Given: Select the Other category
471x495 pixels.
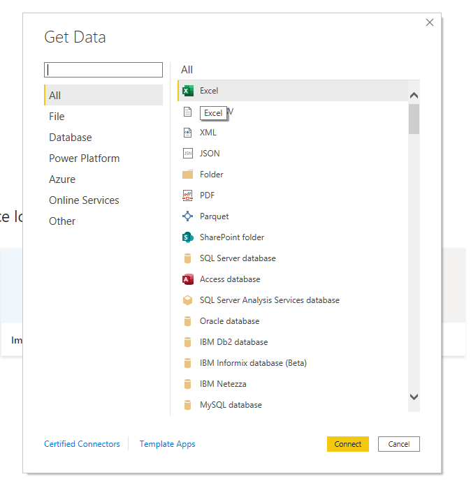Looking at the screenshot, I should pyautogui.click(x=103, y=221).
